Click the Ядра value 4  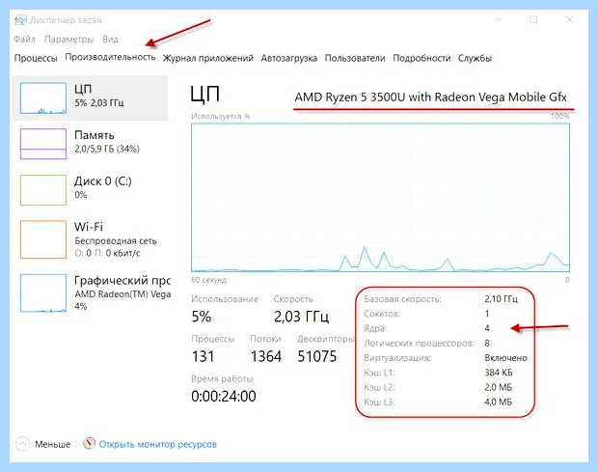coord(487,328)
